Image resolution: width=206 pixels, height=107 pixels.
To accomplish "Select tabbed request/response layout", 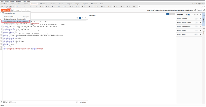I will [173, 14].
